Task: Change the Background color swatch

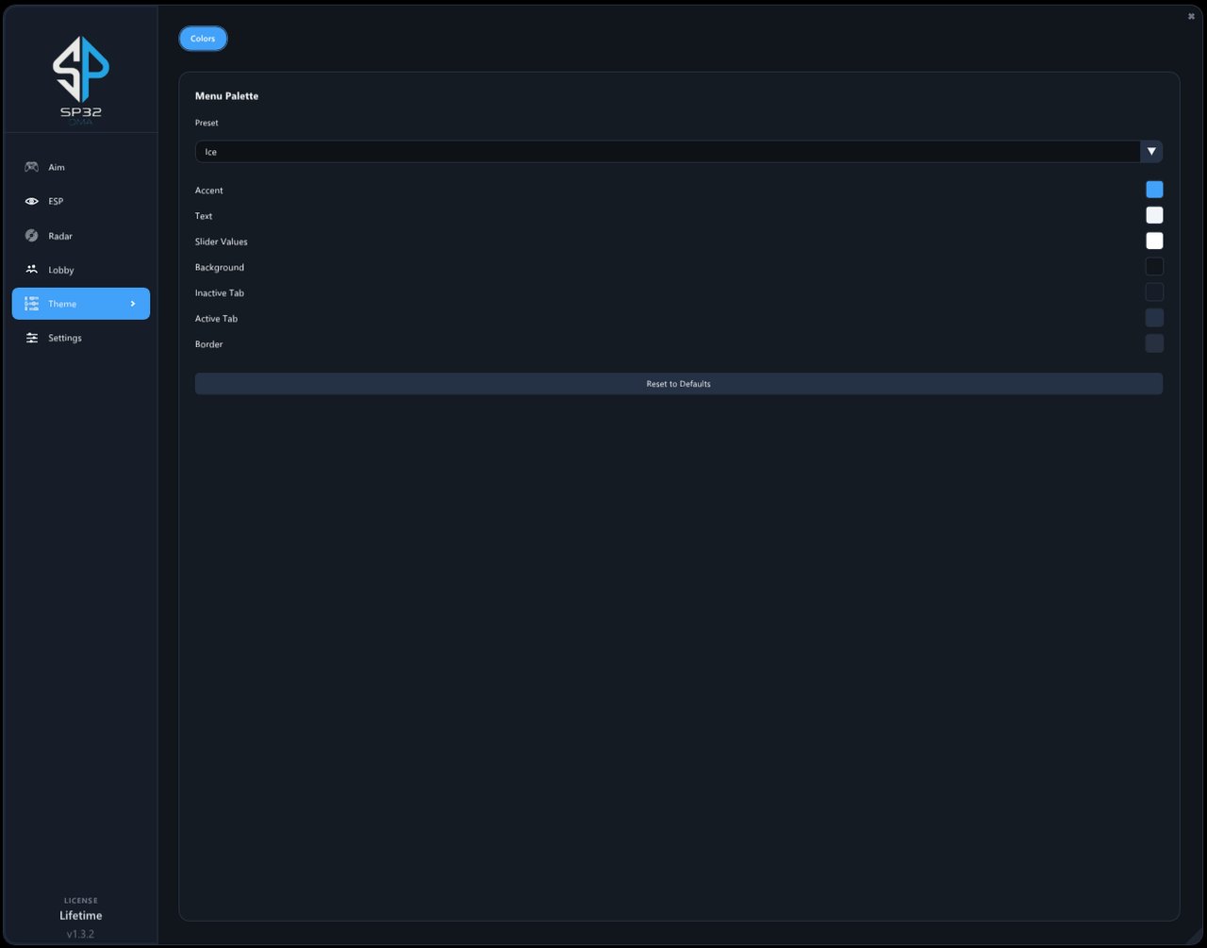Action: point(1154,267)
